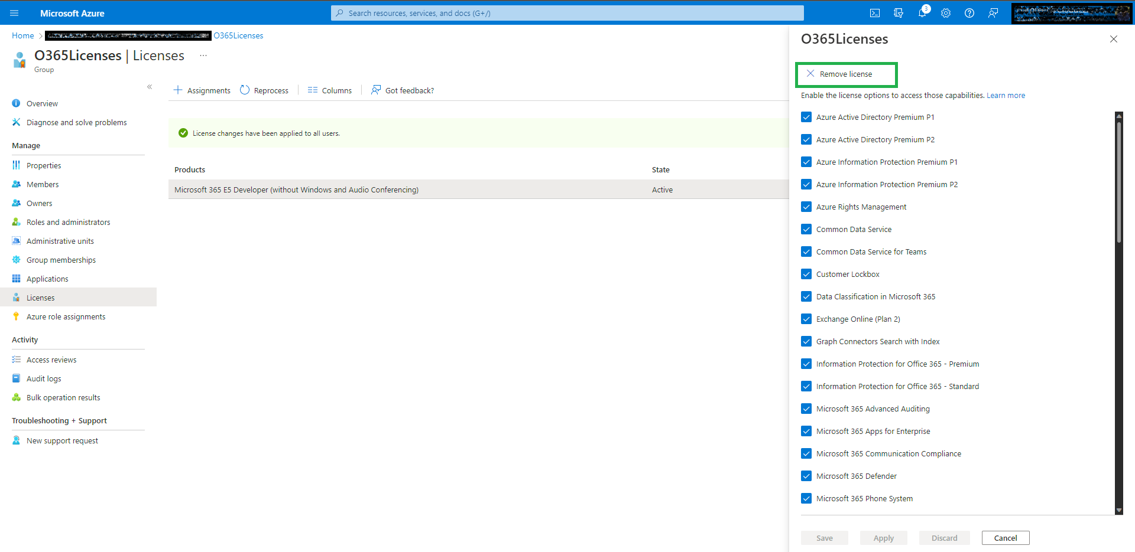The width and height of the screenshot is (1135, 552).
Task: Open more options ellipsis beside Licenses title
Action: (x=203, y=55)
